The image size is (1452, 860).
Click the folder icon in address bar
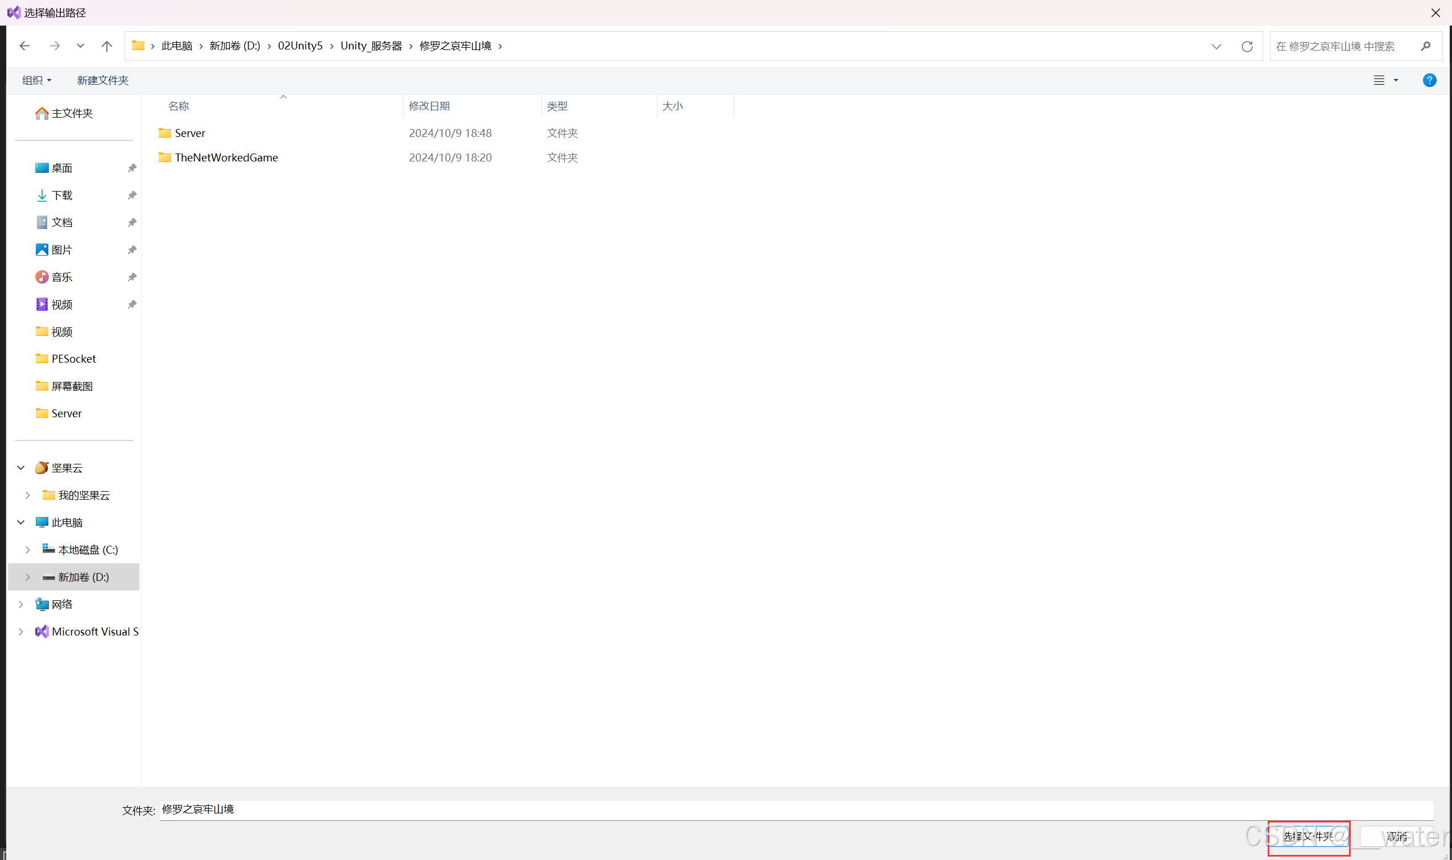coord(138,45)
